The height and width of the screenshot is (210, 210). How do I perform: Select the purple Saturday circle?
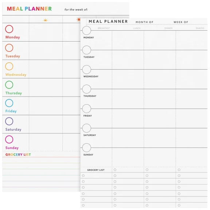click(9, 121)
